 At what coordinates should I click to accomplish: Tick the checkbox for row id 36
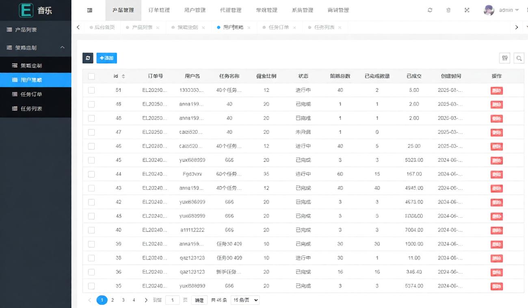[91, 272]
